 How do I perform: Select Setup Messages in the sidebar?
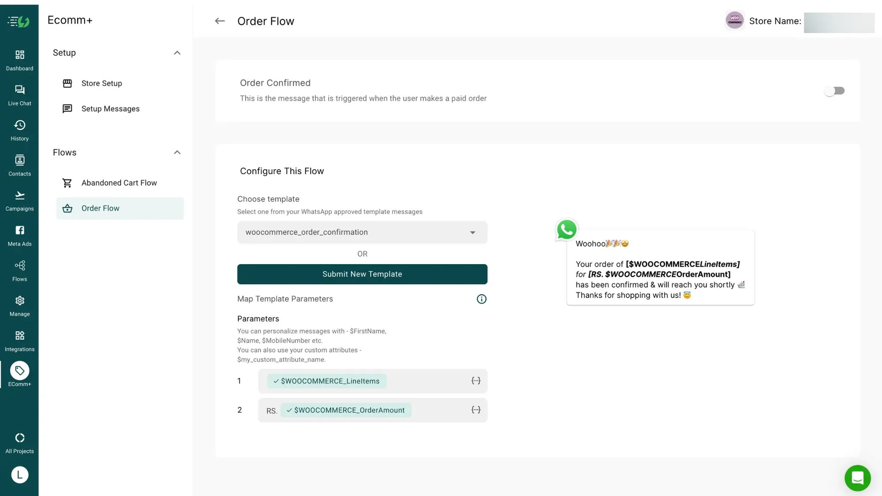pyautogui.click(x=110, y=108)
